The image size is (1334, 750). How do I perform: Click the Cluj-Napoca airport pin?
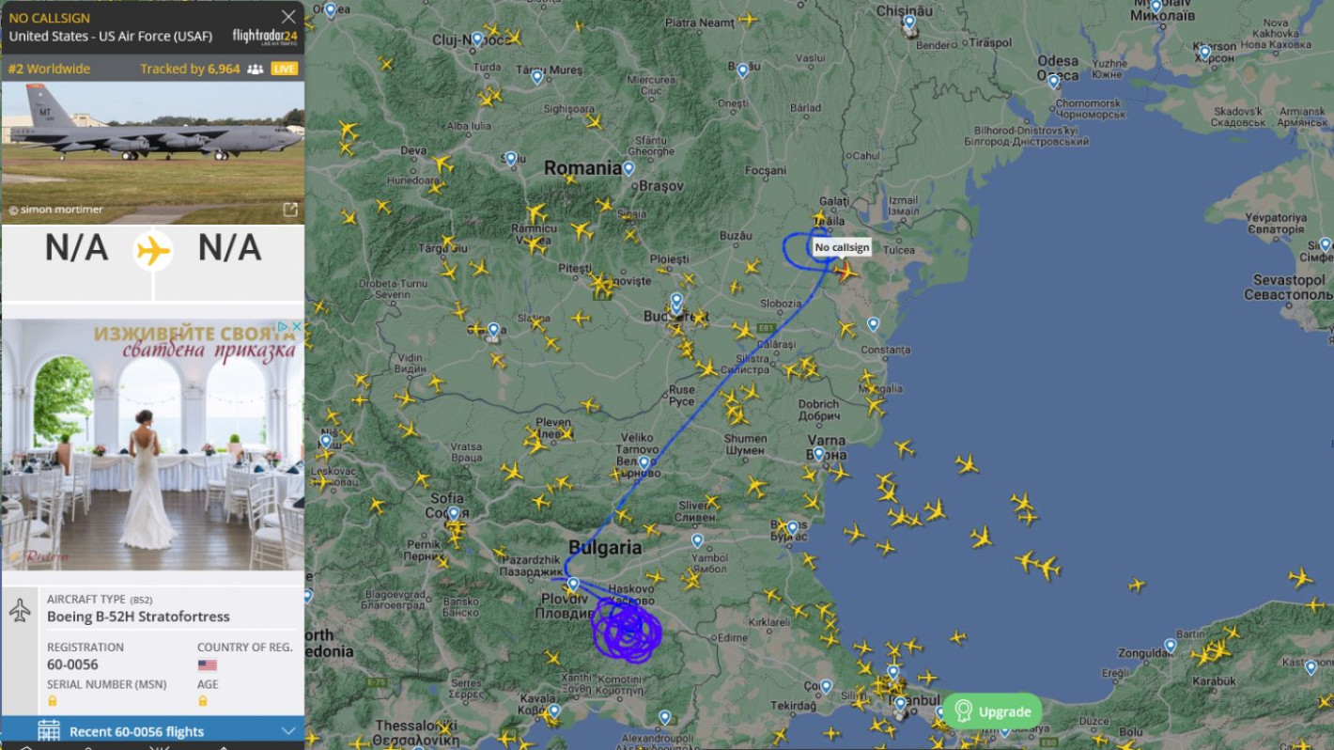coord(477,40)
